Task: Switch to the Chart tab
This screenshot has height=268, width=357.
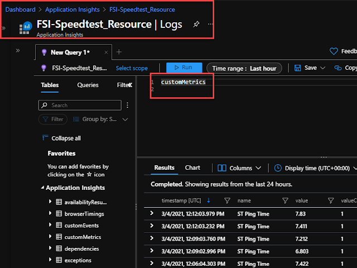Action: click(x=192, y=167)
